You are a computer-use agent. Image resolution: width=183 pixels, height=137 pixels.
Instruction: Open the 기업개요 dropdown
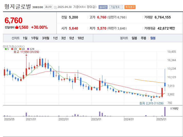coord(116,7)
